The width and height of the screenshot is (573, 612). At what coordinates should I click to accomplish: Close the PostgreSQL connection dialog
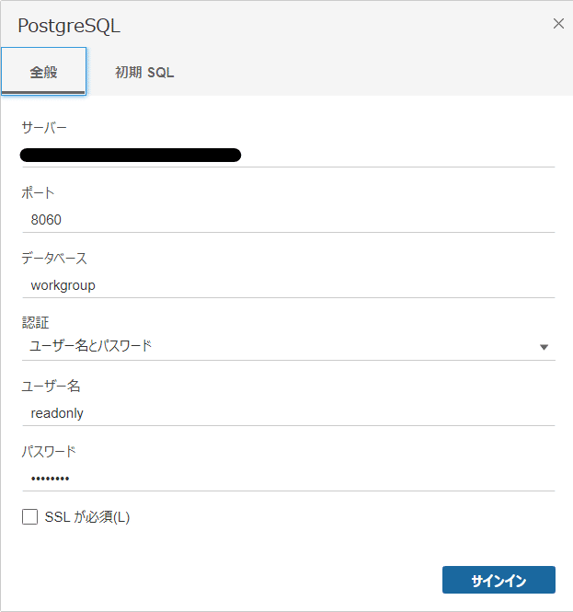[558, 24]
